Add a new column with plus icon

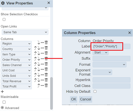2,92
